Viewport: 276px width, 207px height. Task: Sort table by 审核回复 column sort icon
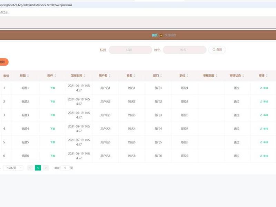[x=217, y=76]
